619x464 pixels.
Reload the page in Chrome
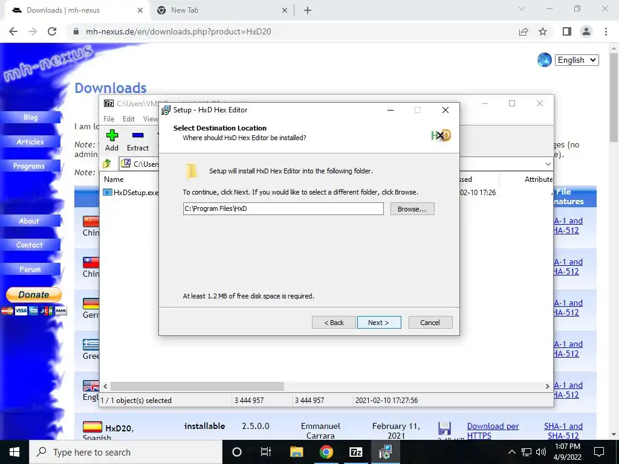pos(52,31)
